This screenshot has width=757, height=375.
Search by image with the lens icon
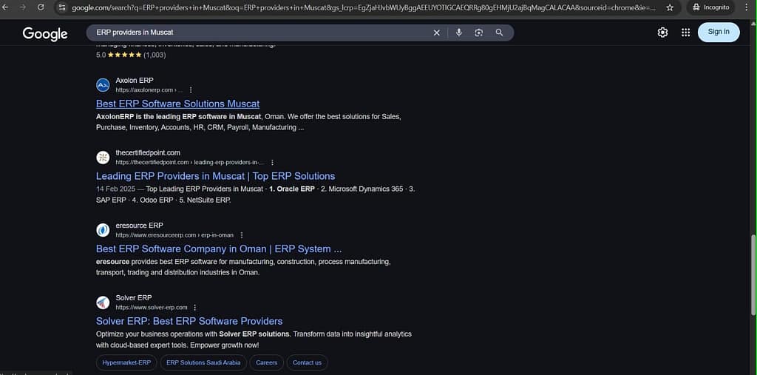pyautogui.click(x=478, y=33)
